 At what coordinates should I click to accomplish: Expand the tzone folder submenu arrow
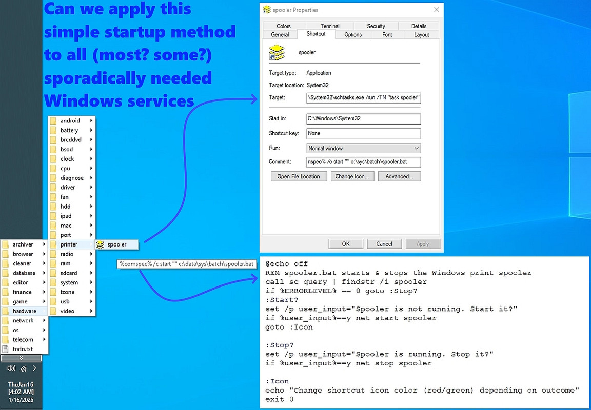[91, 292]
